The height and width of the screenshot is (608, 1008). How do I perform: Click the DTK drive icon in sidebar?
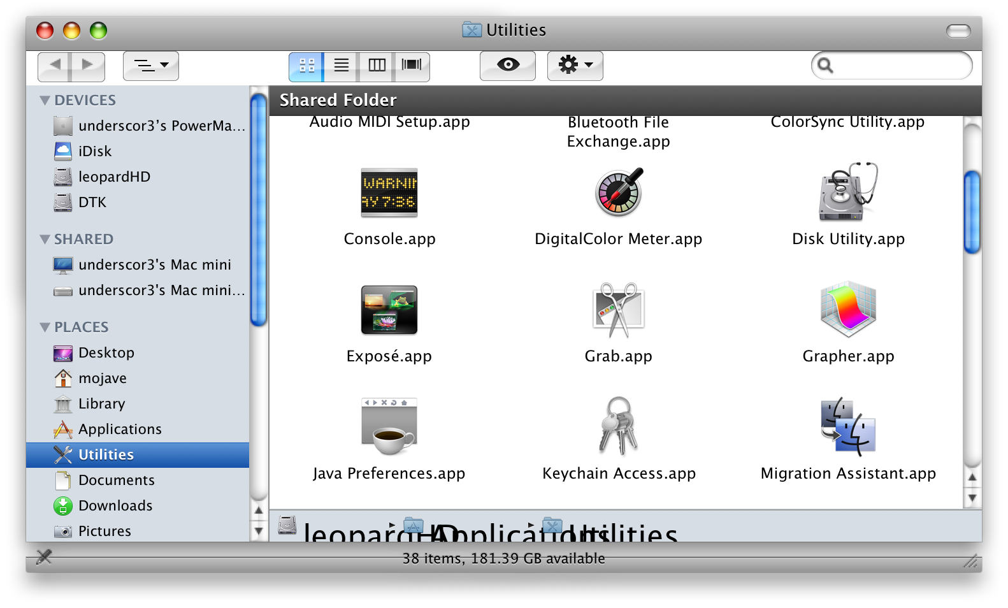click(63, 202)
